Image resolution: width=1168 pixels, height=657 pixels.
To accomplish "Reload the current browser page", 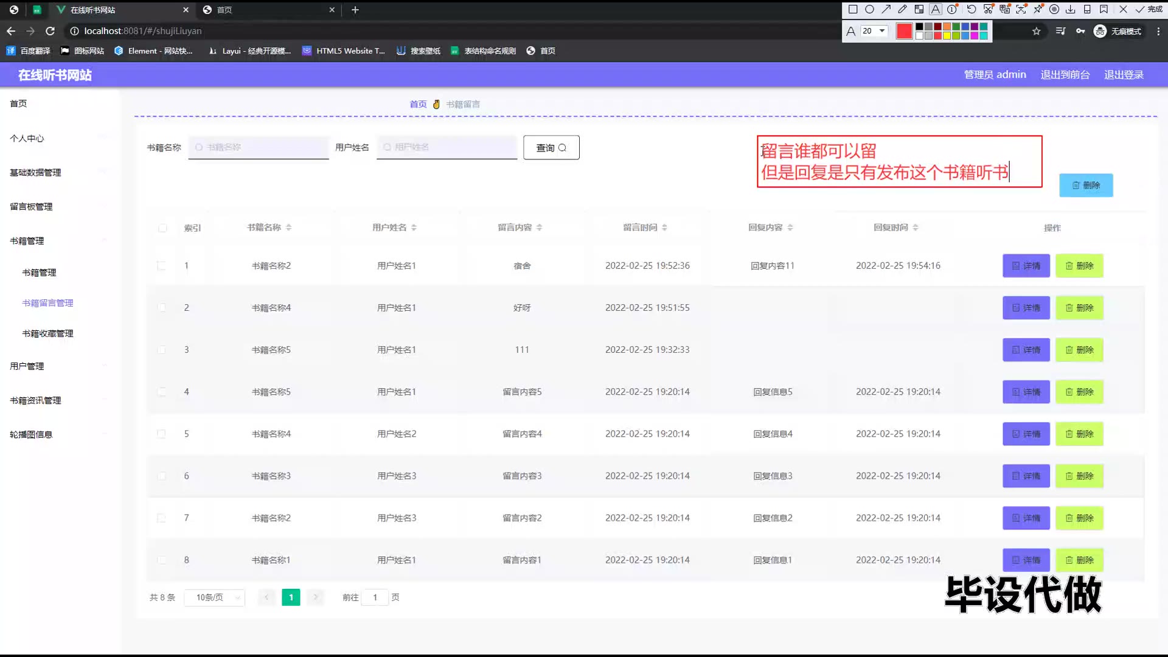I will tap(50, 31).
